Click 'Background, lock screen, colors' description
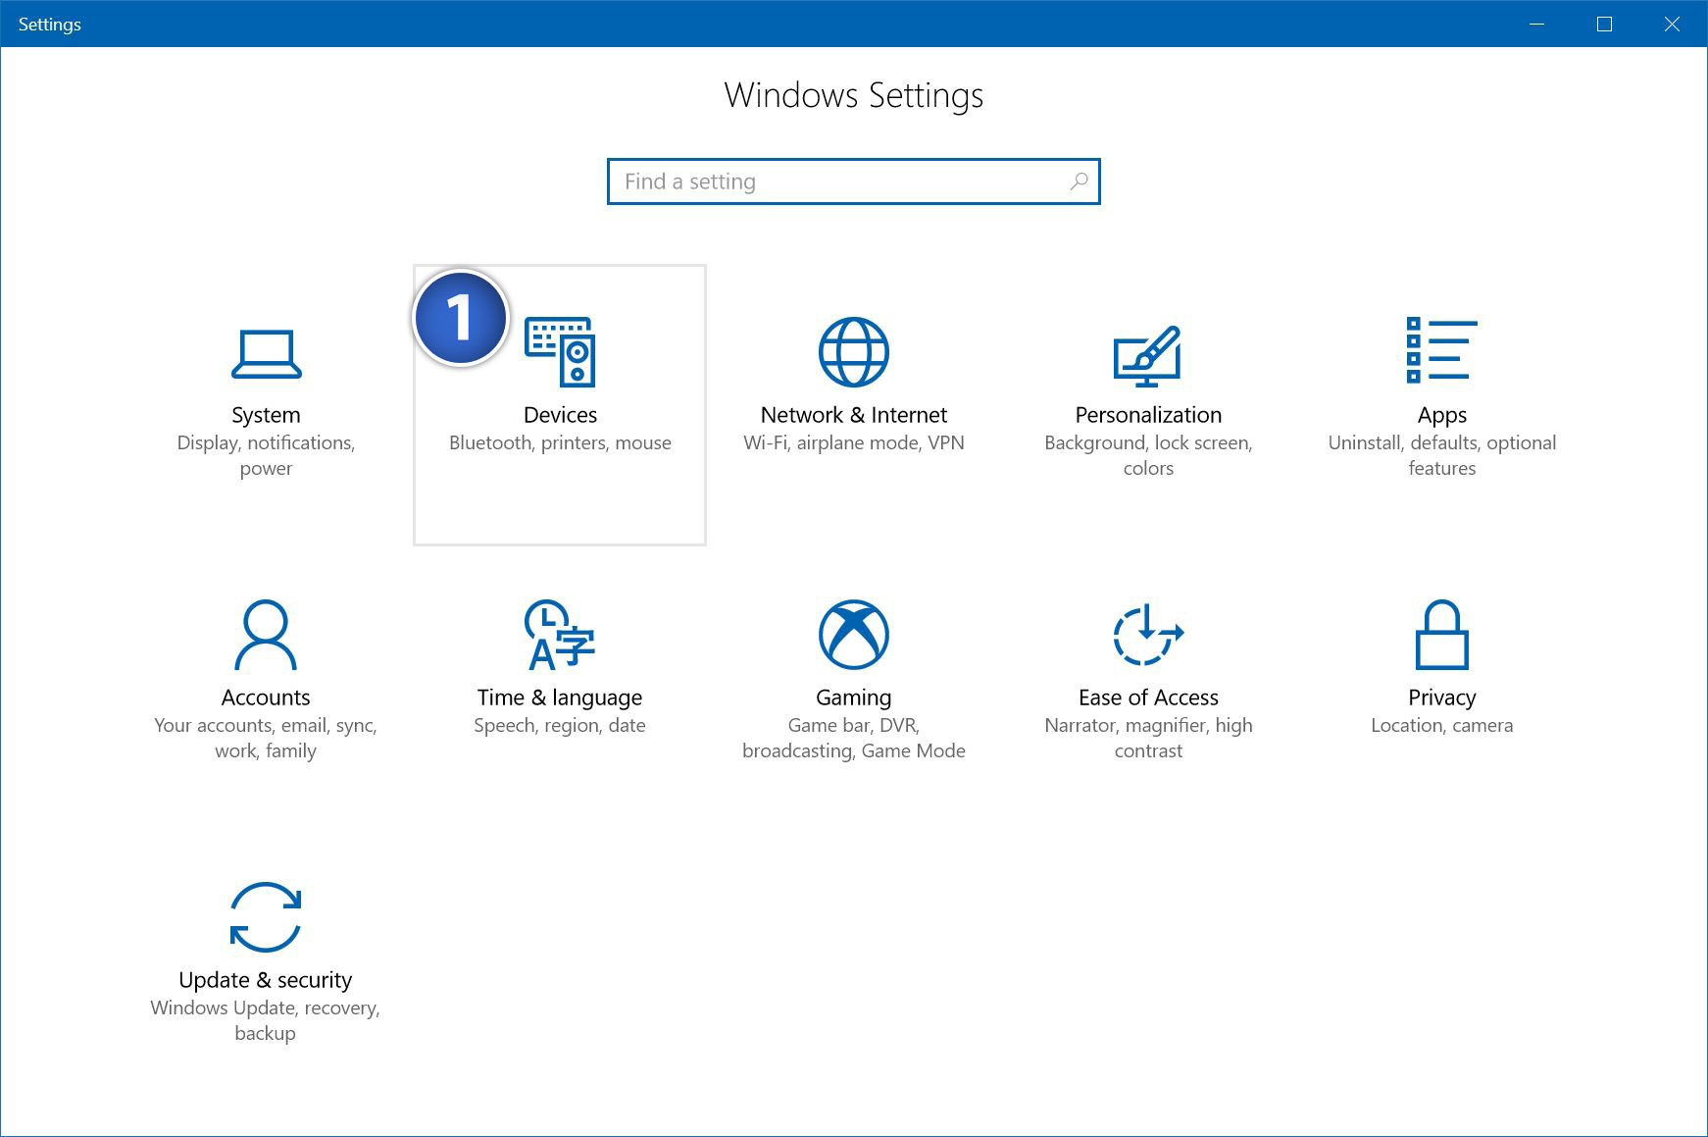The height and width of the screenshot is (1137, 1708). pos(1148,455)
